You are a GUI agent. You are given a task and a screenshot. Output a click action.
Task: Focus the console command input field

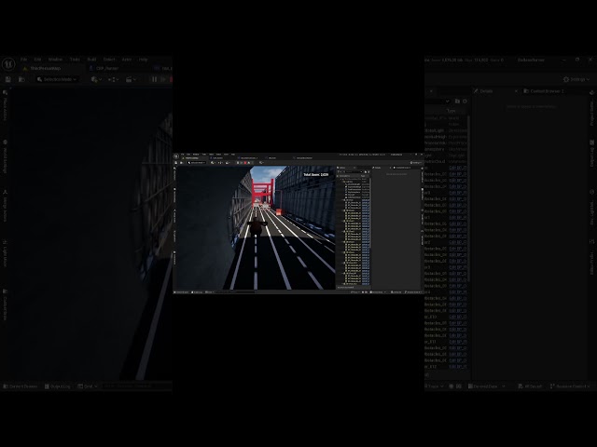(x=136, y=386)
